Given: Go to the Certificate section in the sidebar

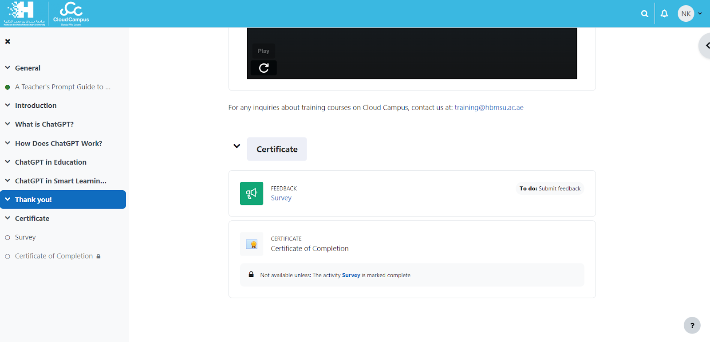Looking at the screenshot, I should click(x=32, y=218).
